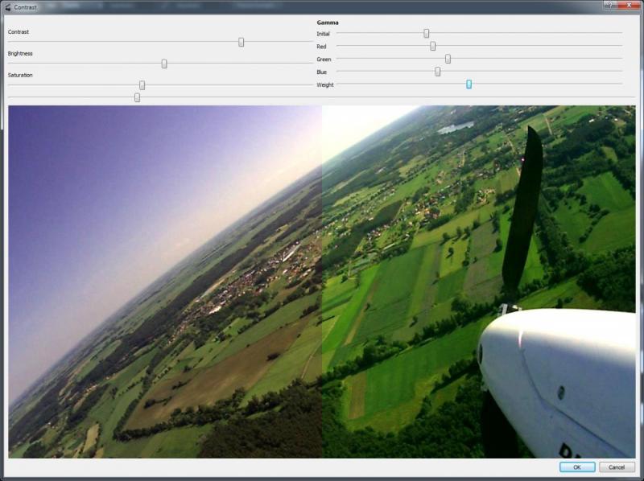Click the Contrast window icon in title bar
The height and width of the screenshot is (481, 644).
pyautogui.click(x=7, y=6)
